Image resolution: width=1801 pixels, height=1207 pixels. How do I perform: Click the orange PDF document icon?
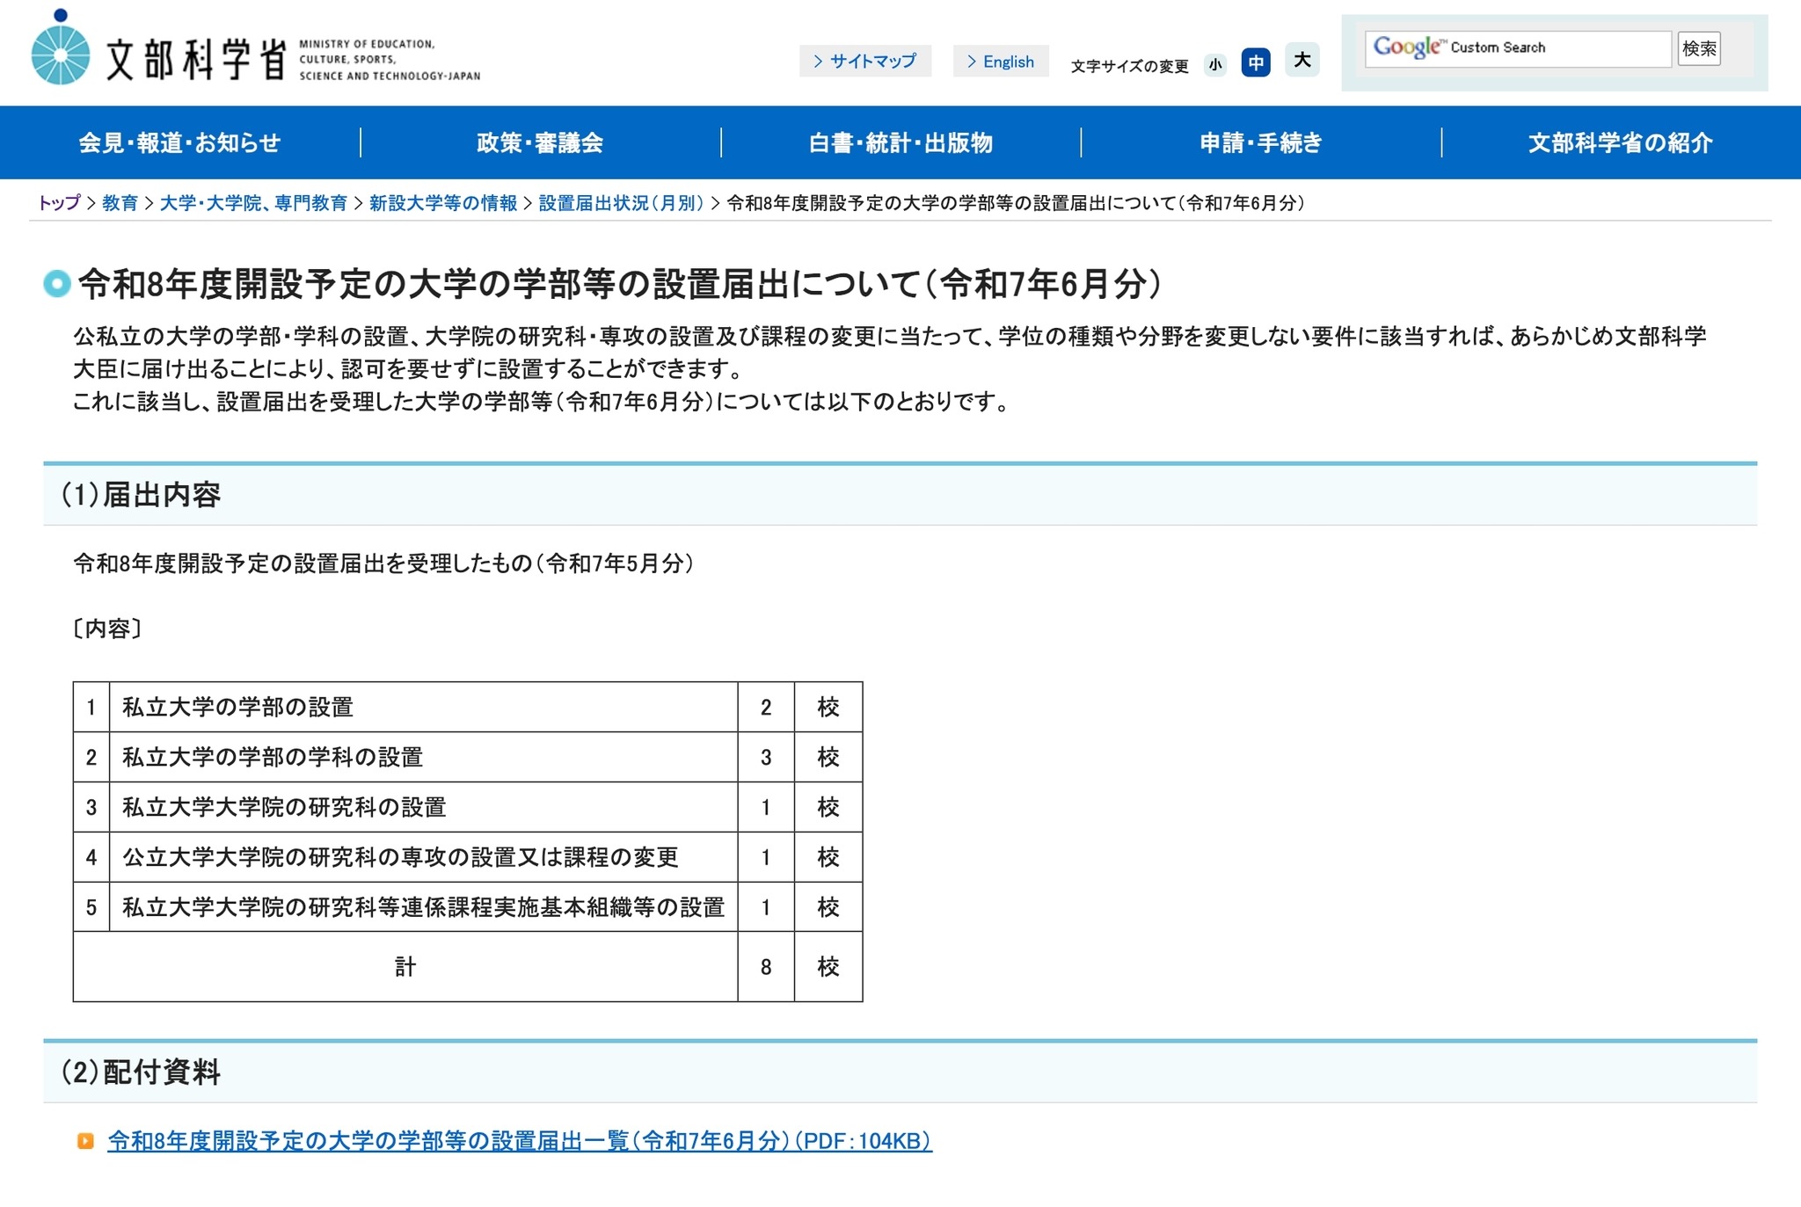[x=86, y=1143]
